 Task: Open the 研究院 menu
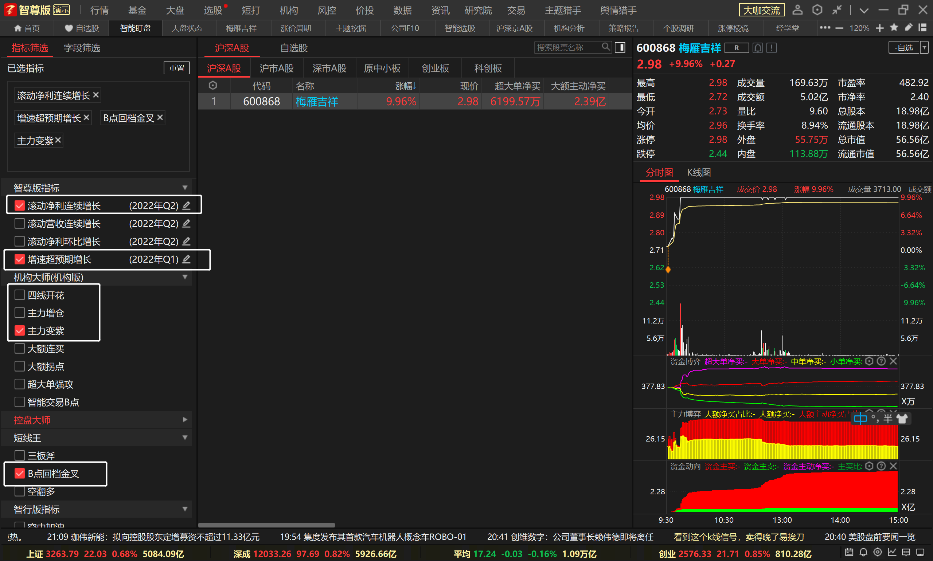(x=478, y=10)
